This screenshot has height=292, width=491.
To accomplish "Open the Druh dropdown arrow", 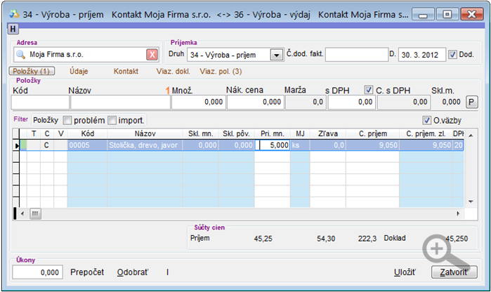I will point(276,55).
